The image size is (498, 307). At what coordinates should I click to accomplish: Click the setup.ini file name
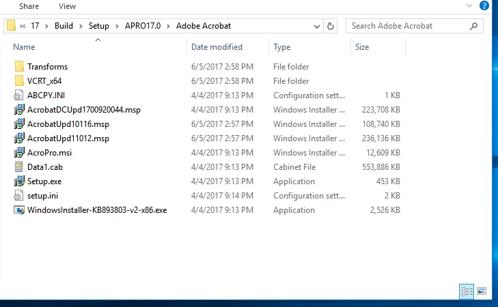[x=42, y=196]
